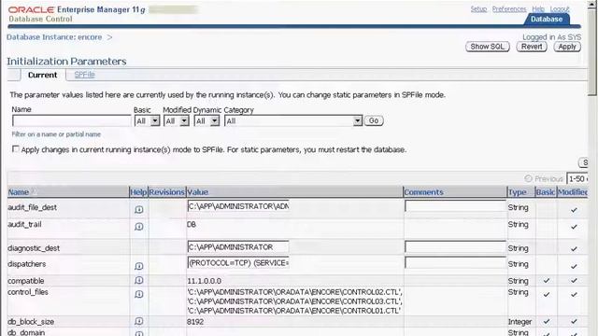Select the Current tab

[x=42, y=75]
